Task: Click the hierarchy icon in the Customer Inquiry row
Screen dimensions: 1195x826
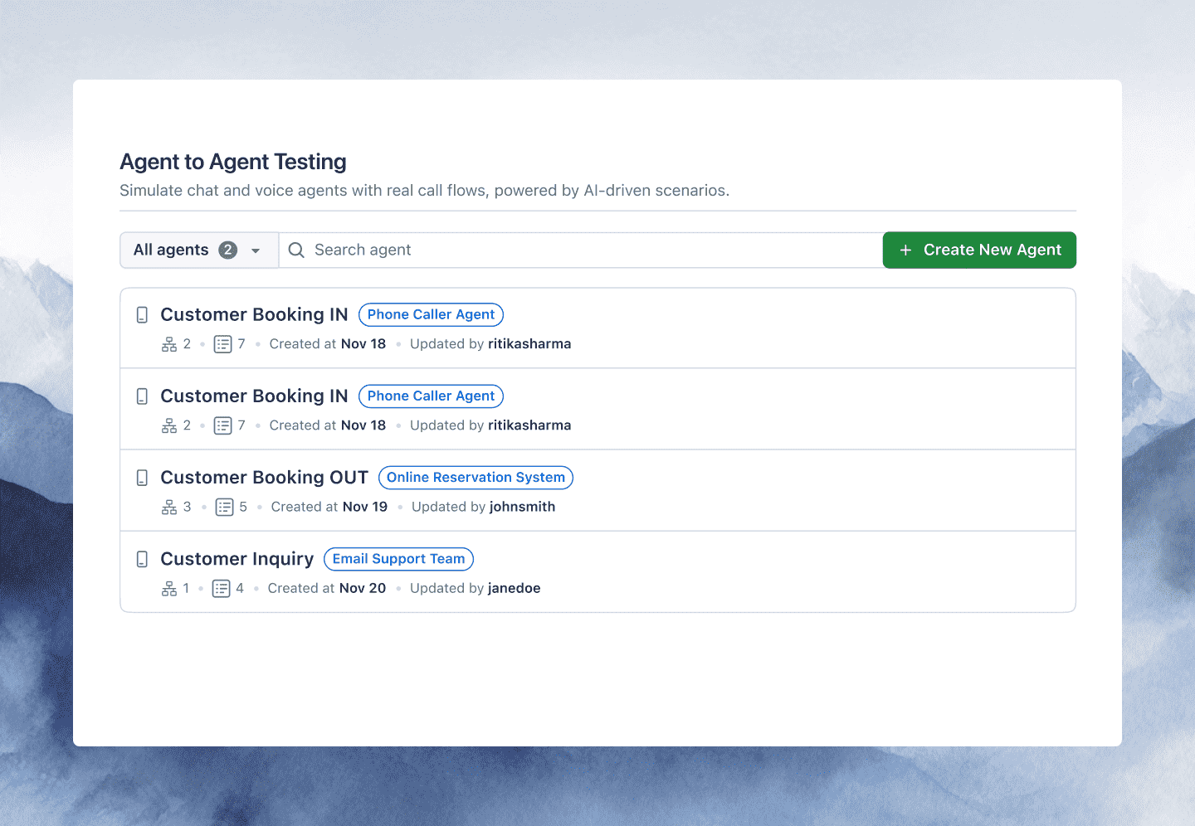Action: tap(169, 588)
